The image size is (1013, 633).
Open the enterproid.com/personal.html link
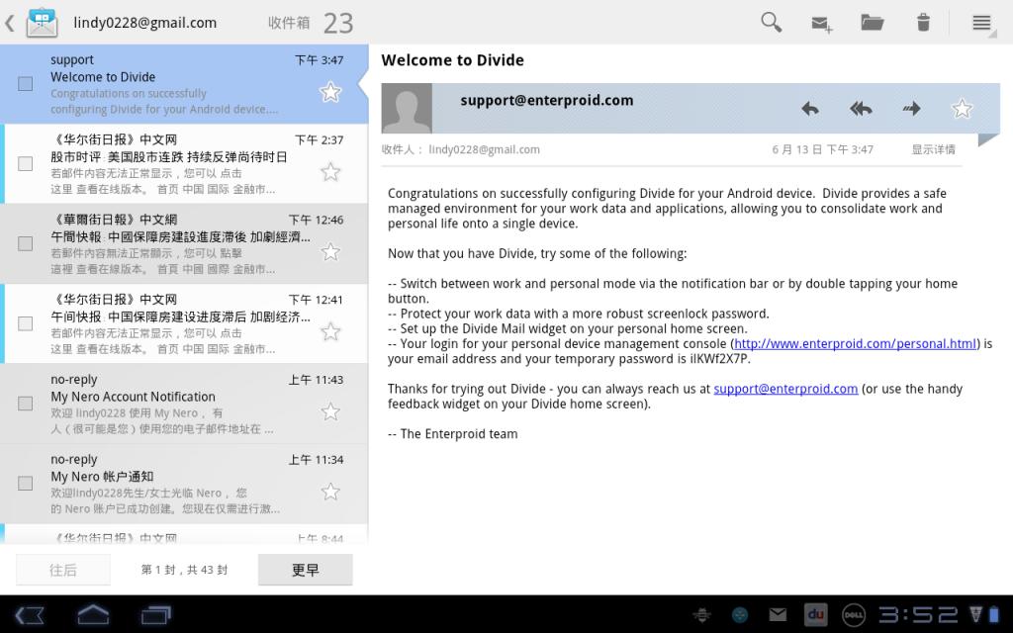855,343
